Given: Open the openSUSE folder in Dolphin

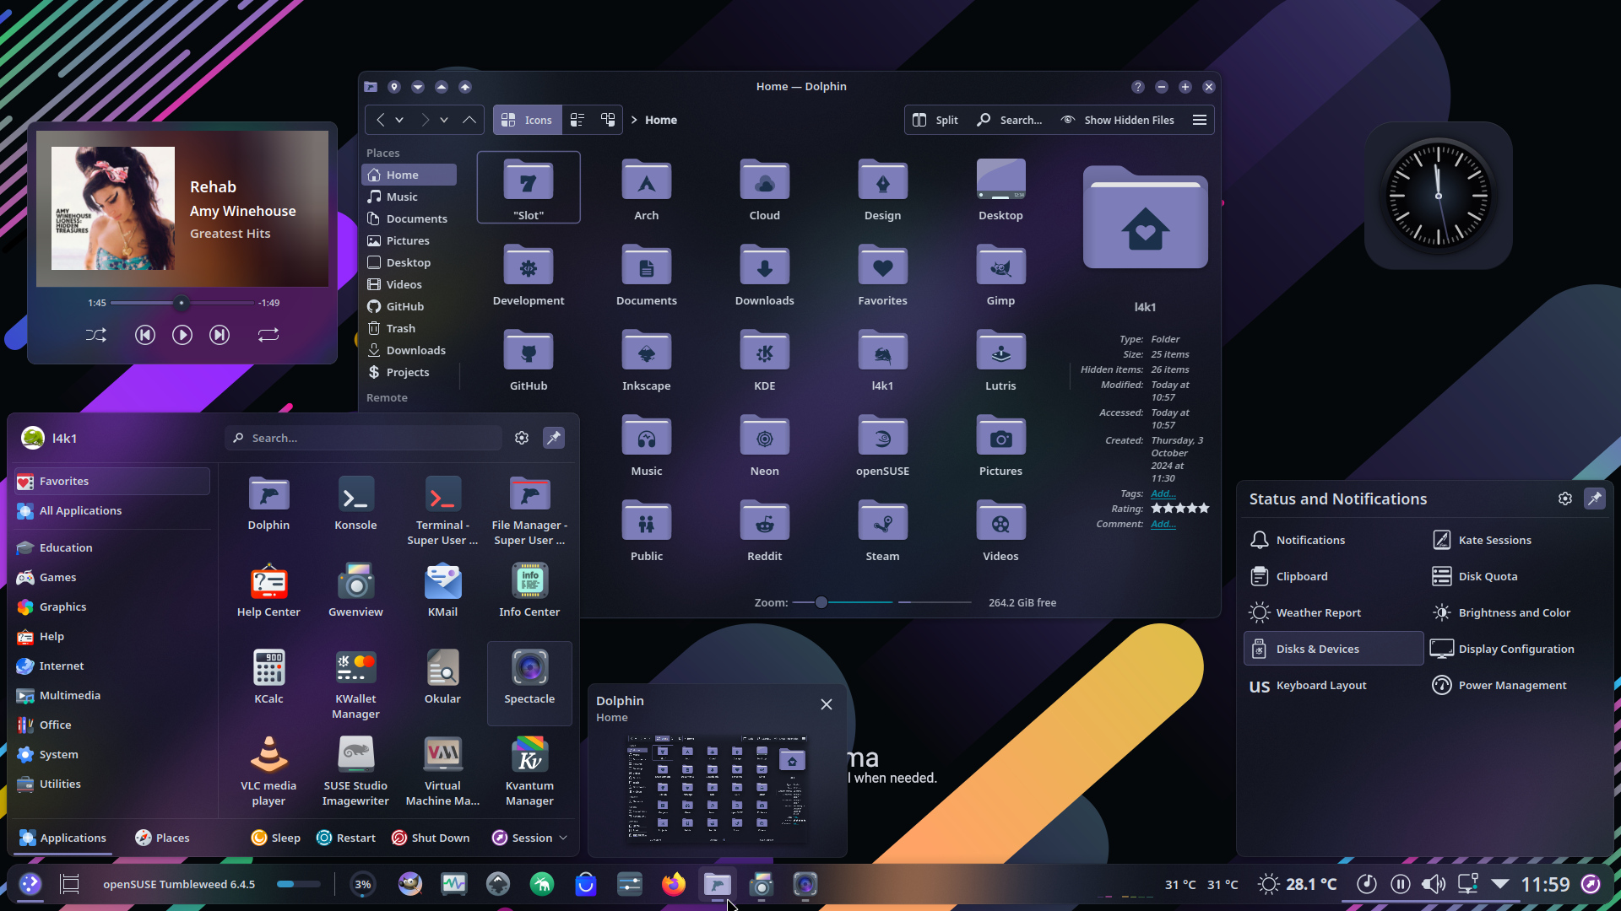Looking at the screenshot, I should (x=882, y=445).
